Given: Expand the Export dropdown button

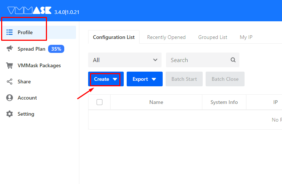Looking at the screenshot, I should coord(144,79).
